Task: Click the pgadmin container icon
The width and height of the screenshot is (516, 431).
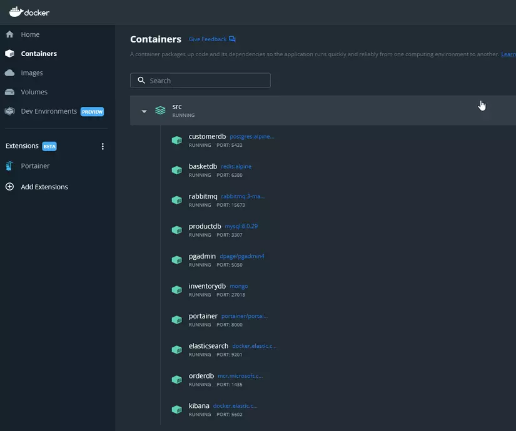Action: 177,260
